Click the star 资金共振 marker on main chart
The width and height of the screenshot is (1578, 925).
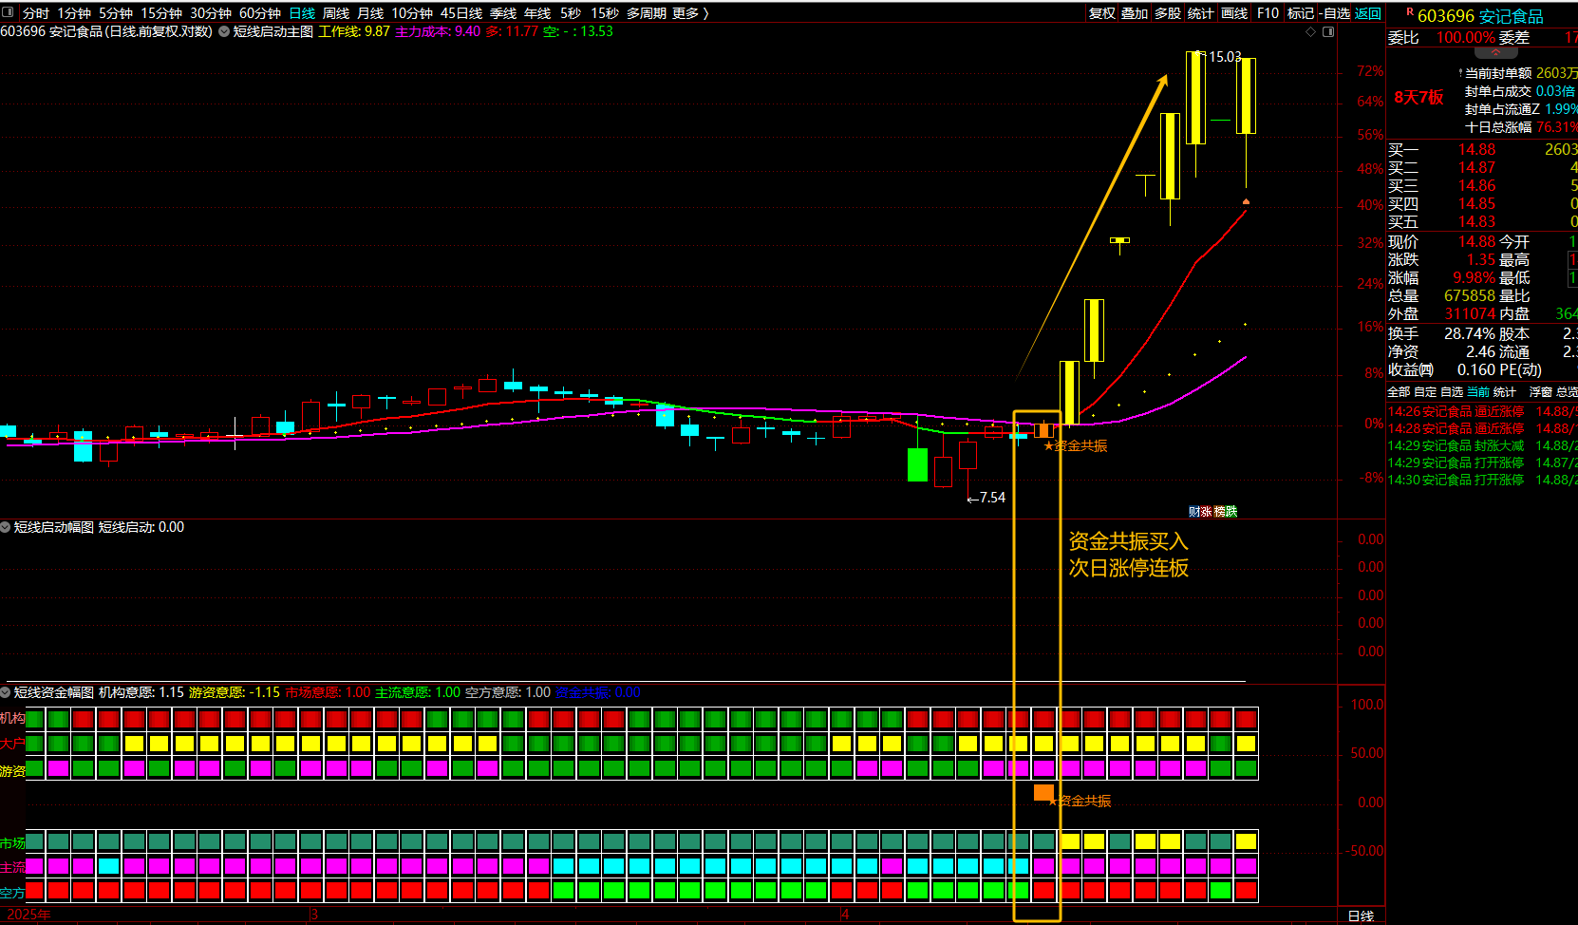click(1076, 445)
